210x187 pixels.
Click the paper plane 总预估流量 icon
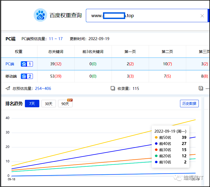7,88
